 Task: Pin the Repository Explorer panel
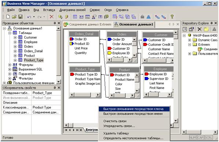pos(212,23)
